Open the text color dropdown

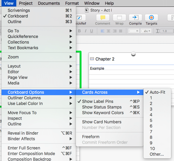click(x=134, y=31)
